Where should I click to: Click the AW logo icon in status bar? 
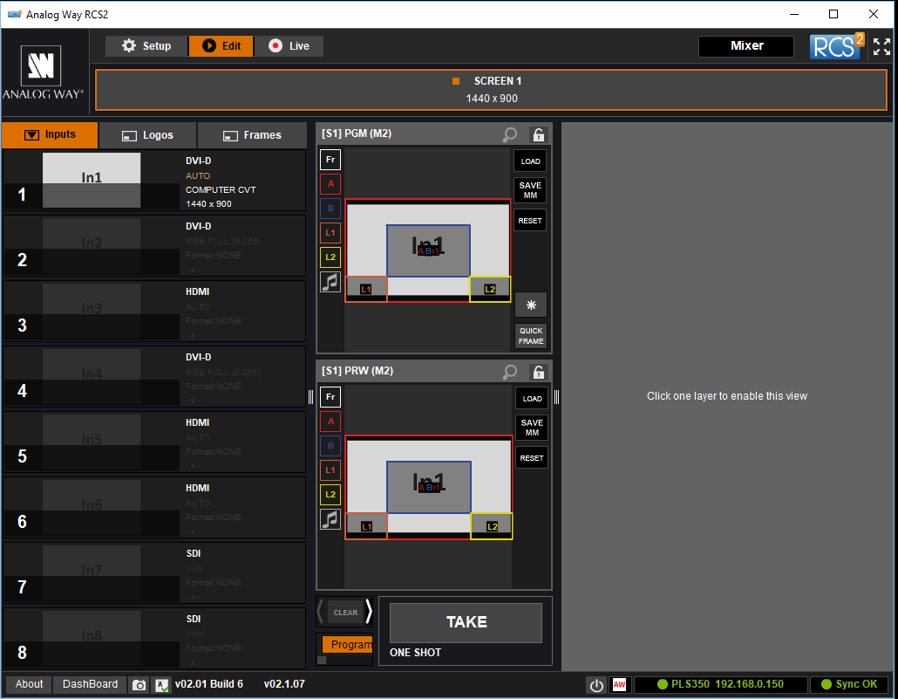click(620, 685)
